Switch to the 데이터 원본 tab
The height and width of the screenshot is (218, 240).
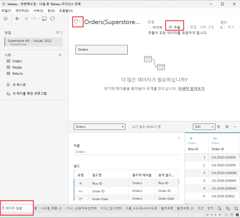(x=17, y=208)
